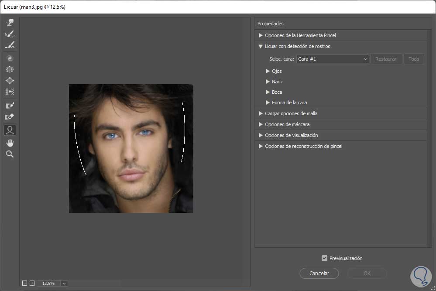Click the Todo button
The height and width of the screenshot is (291, 436).
[414, 59]
